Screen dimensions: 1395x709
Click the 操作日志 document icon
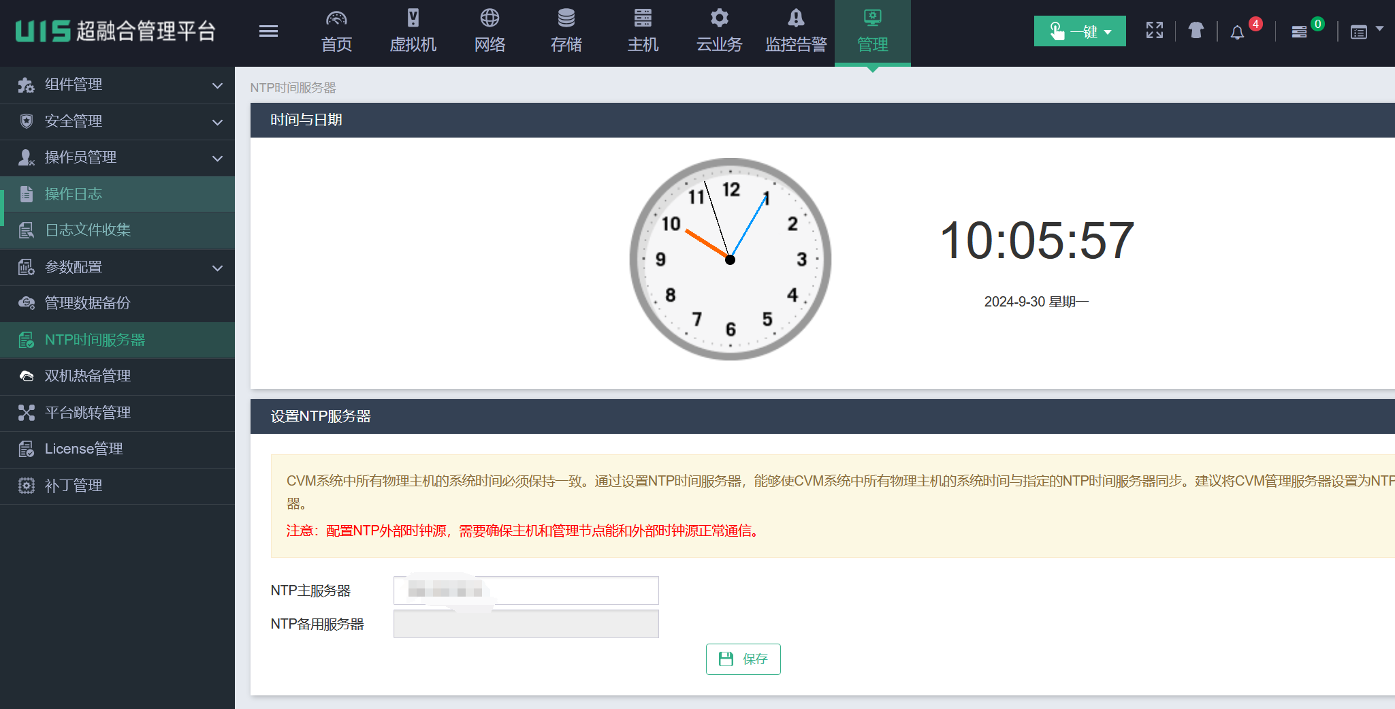(x=26, y=194)
